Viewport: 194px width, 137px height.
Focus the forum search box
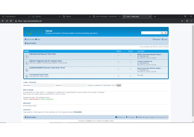pos(151,33)
